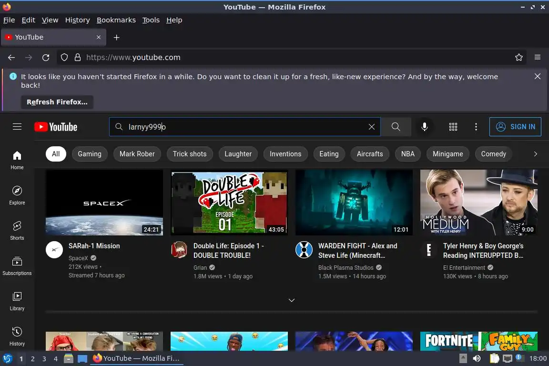Image resolution: width=549 pixels, height=366 pixels.
Task: Open Explore in sidebar
Action: coord(17,195)
